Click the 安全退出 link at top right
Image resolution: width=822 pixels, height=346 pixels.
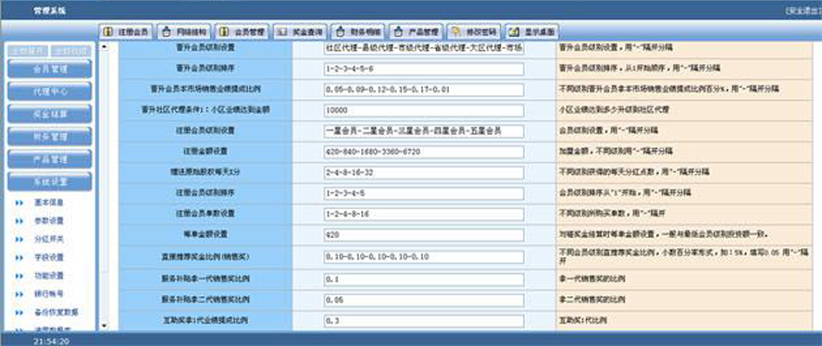pos(803,10)
